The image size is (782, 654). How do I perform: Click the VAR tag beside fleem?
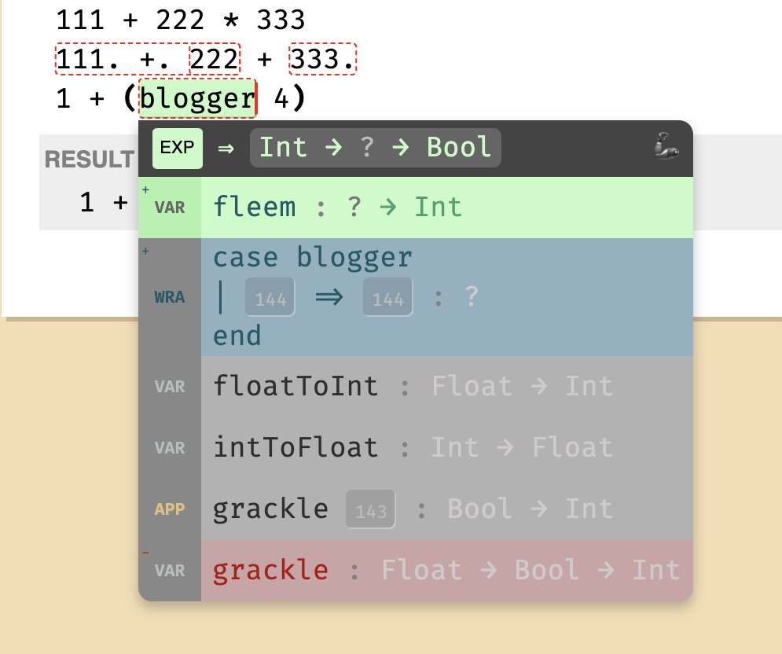pyautogui.click(x=170, y=208)
